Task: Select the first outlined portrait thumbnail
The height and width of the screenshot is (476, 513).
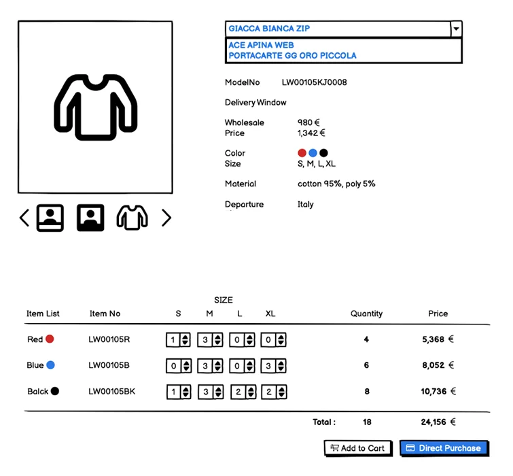Action: point(50,218)
